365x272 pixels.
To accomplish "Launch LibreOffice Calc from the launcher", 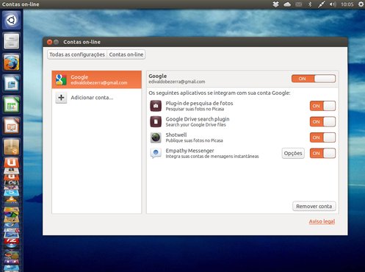I will 12,105.
